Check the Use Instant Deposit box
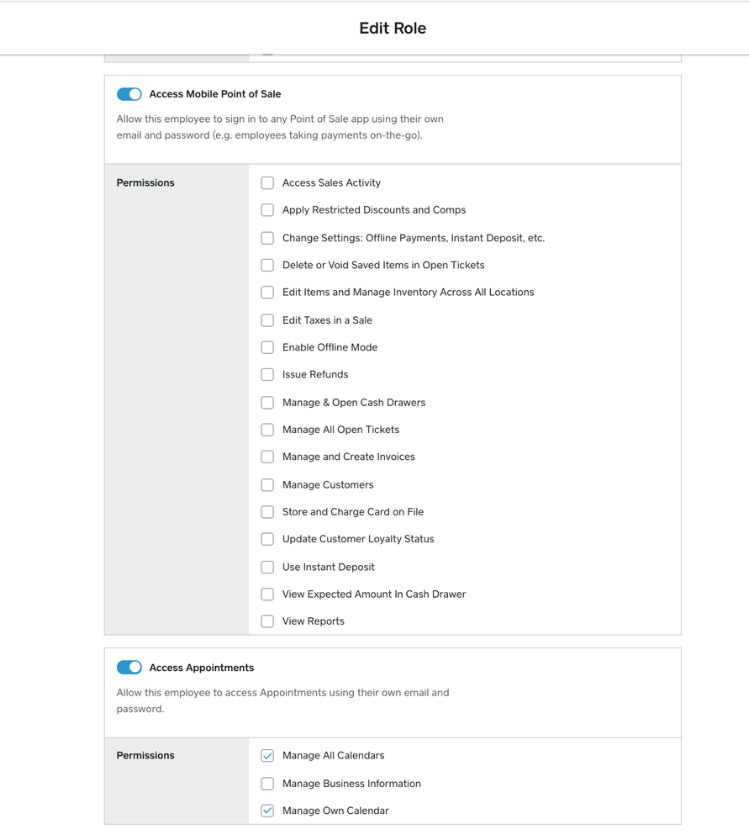749x840 pixels. [x=267, y=568]
